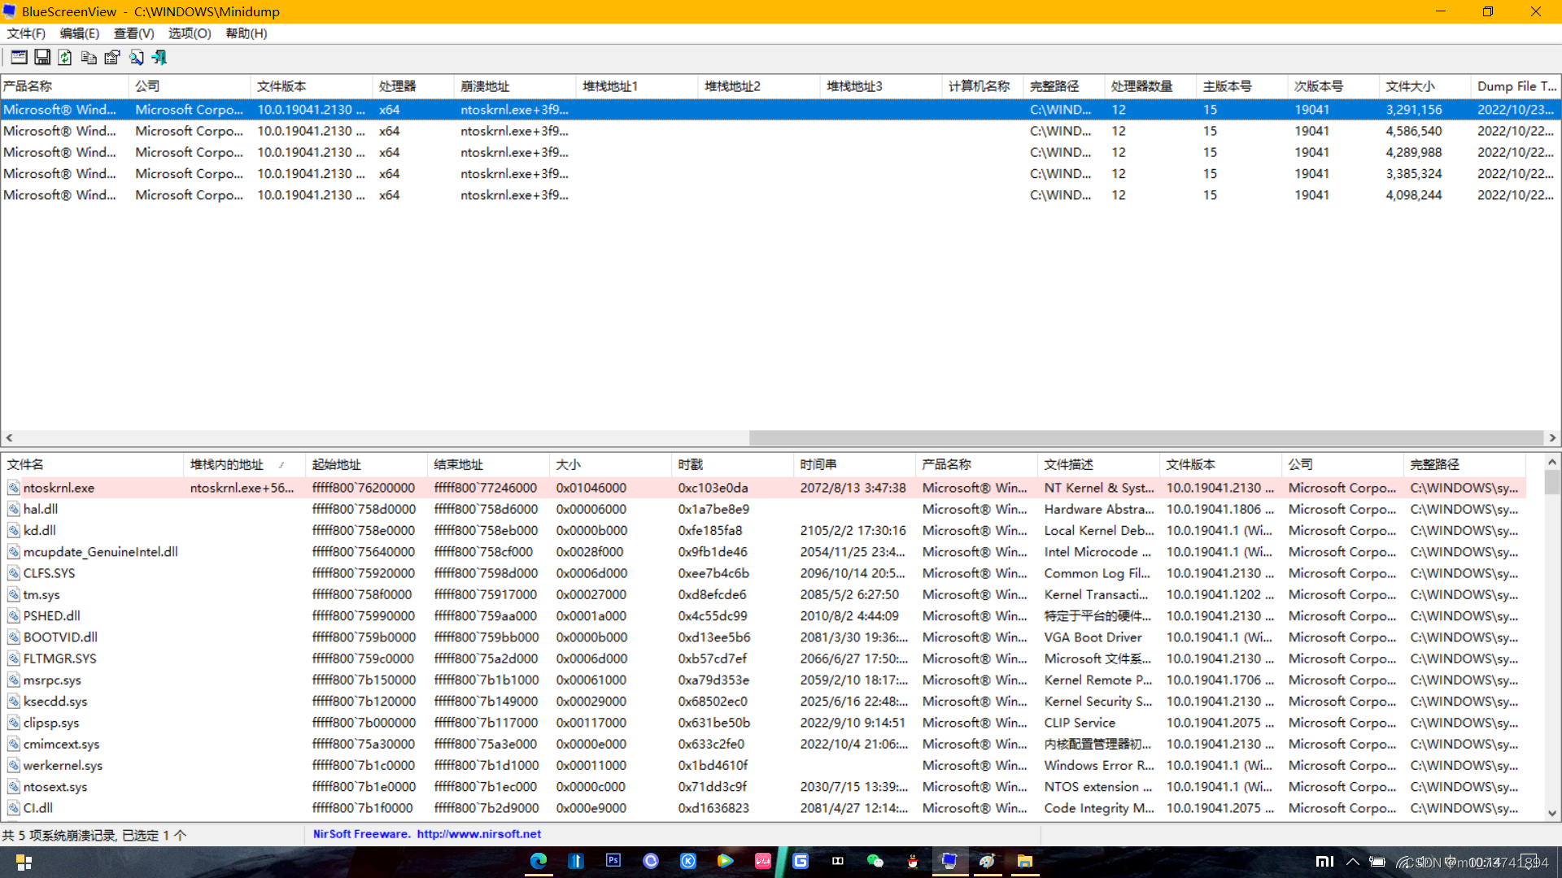Select the clipsp.sys row
This screenshot has height=878, width=1562.
(x=762, y=723)
